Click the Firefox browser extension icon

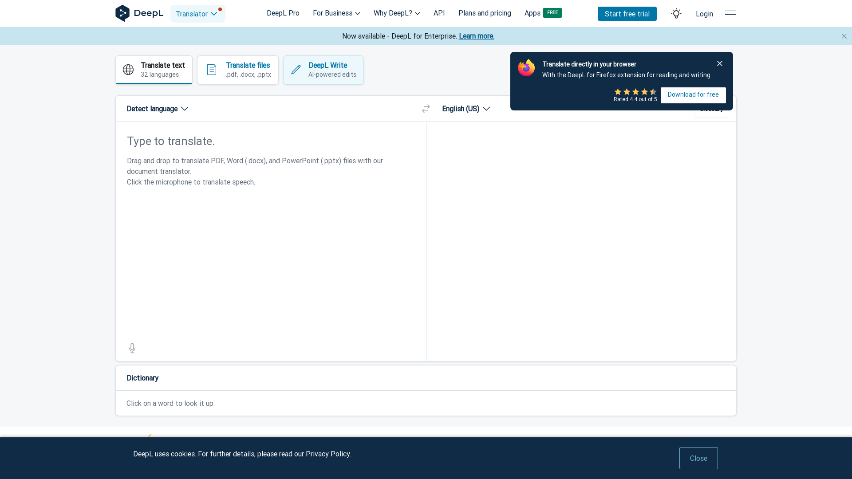[x=526, y=68]
